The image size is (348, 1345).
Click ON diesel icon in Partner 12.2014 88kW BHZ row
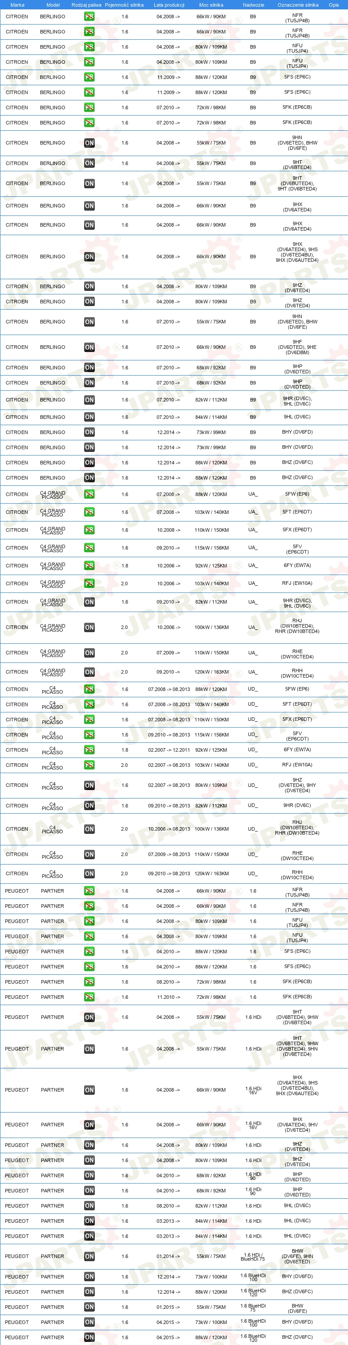89,1292
